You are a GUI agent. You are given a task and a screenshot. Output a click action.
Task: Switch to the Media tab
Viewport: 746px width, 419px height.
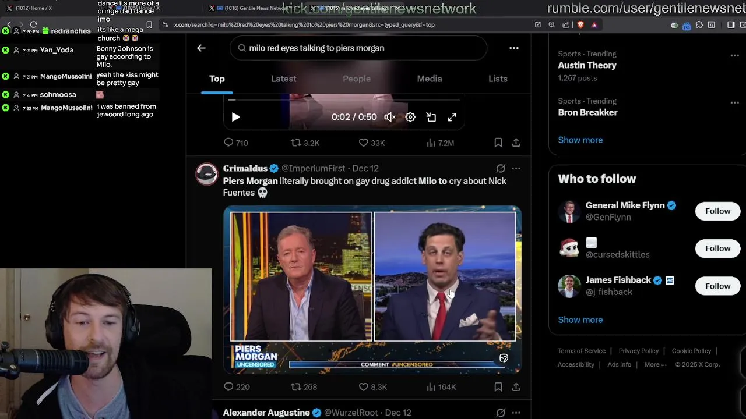[430, 79]
